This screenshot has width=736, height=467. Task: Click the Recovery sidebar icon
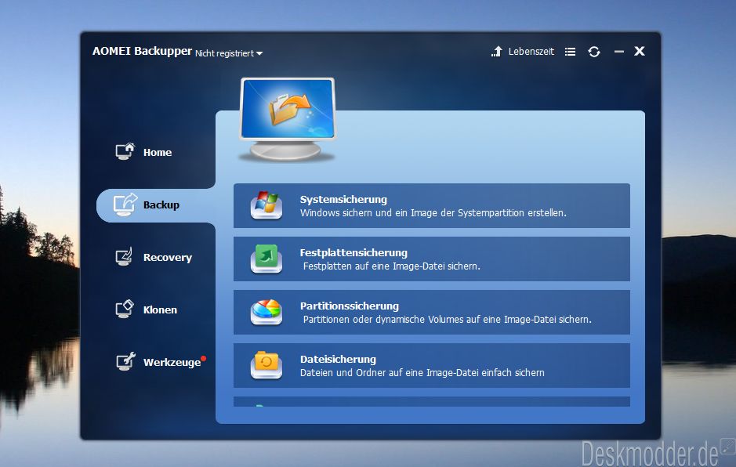point(125,257)
